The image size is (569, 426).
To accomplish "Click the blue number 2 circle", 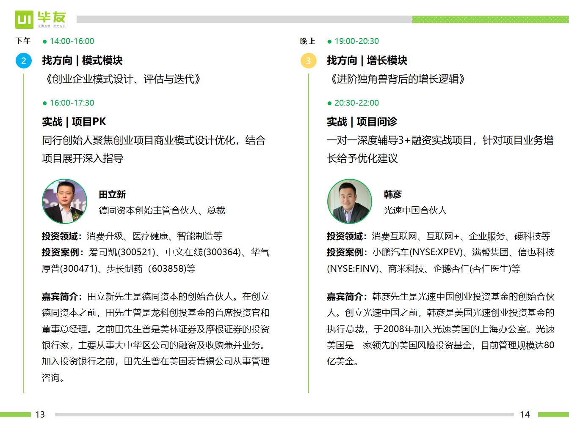I will [24, 60].
